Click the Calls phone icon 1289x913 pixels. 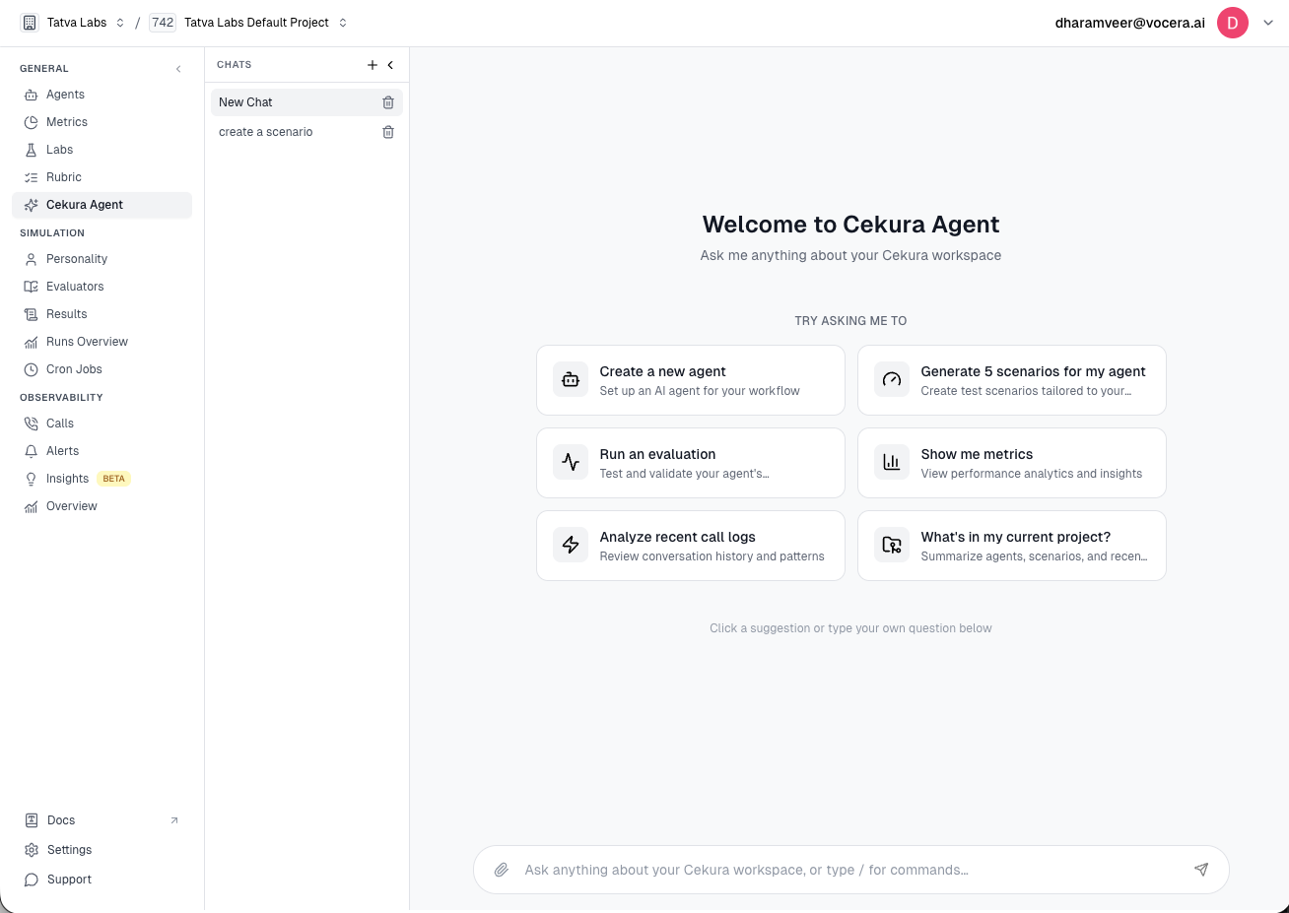coord(32,424)
